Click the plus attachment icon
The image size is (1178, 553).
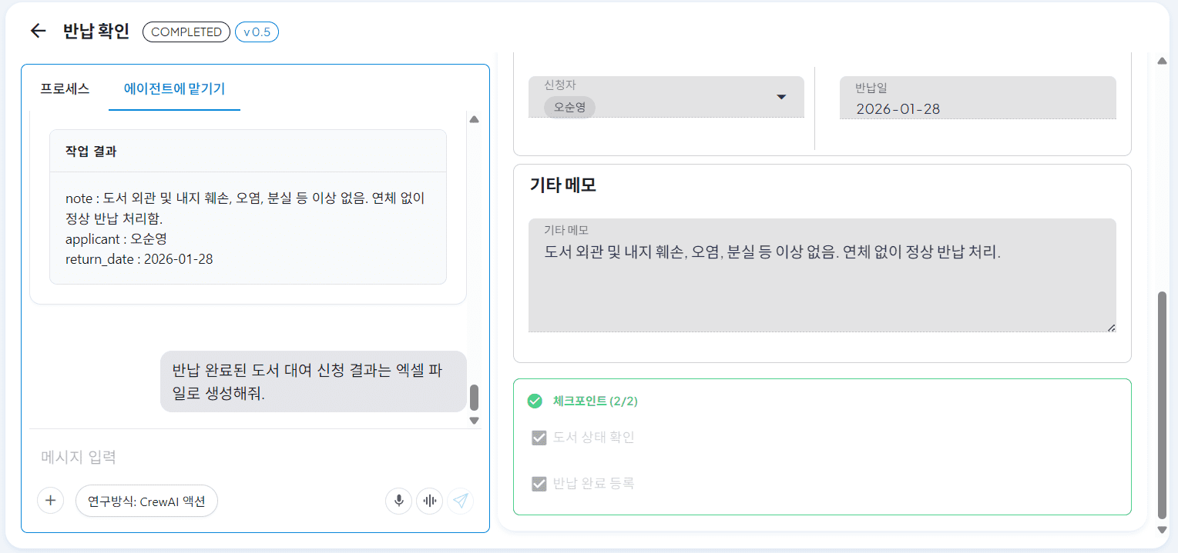pyautogui.click(x=51, y=501)
